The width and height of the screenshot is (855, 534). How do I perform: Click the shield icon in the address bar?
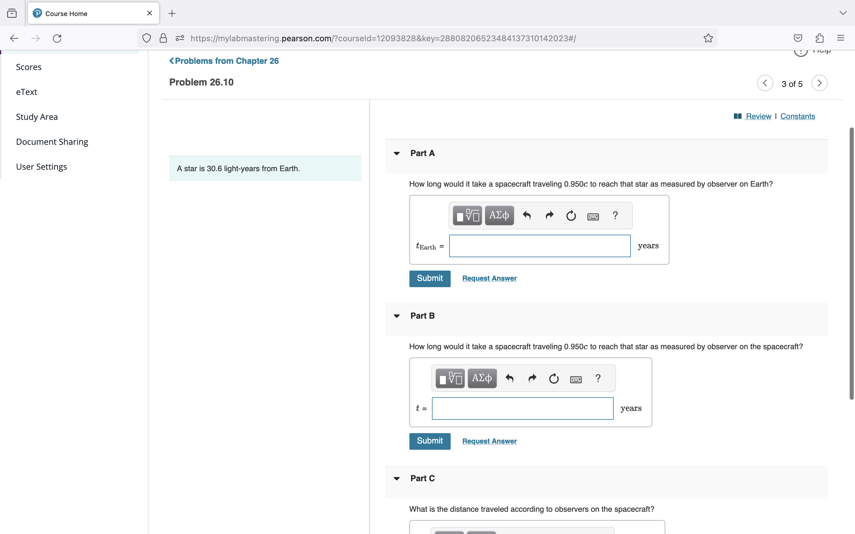146,38
